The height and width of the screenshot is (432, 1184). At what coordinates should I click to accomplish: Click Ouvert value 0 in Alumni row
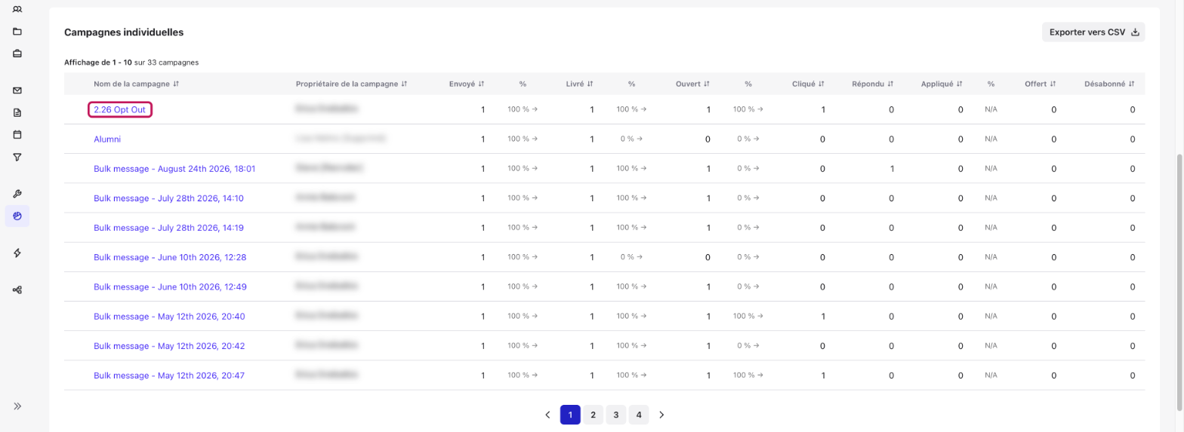click(708, 139)
